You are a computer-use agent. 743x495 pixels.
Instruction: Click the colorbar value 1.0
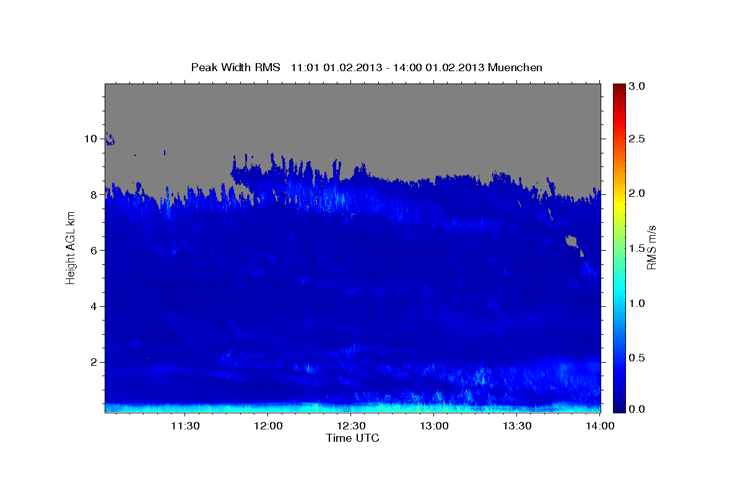point(637,303)
